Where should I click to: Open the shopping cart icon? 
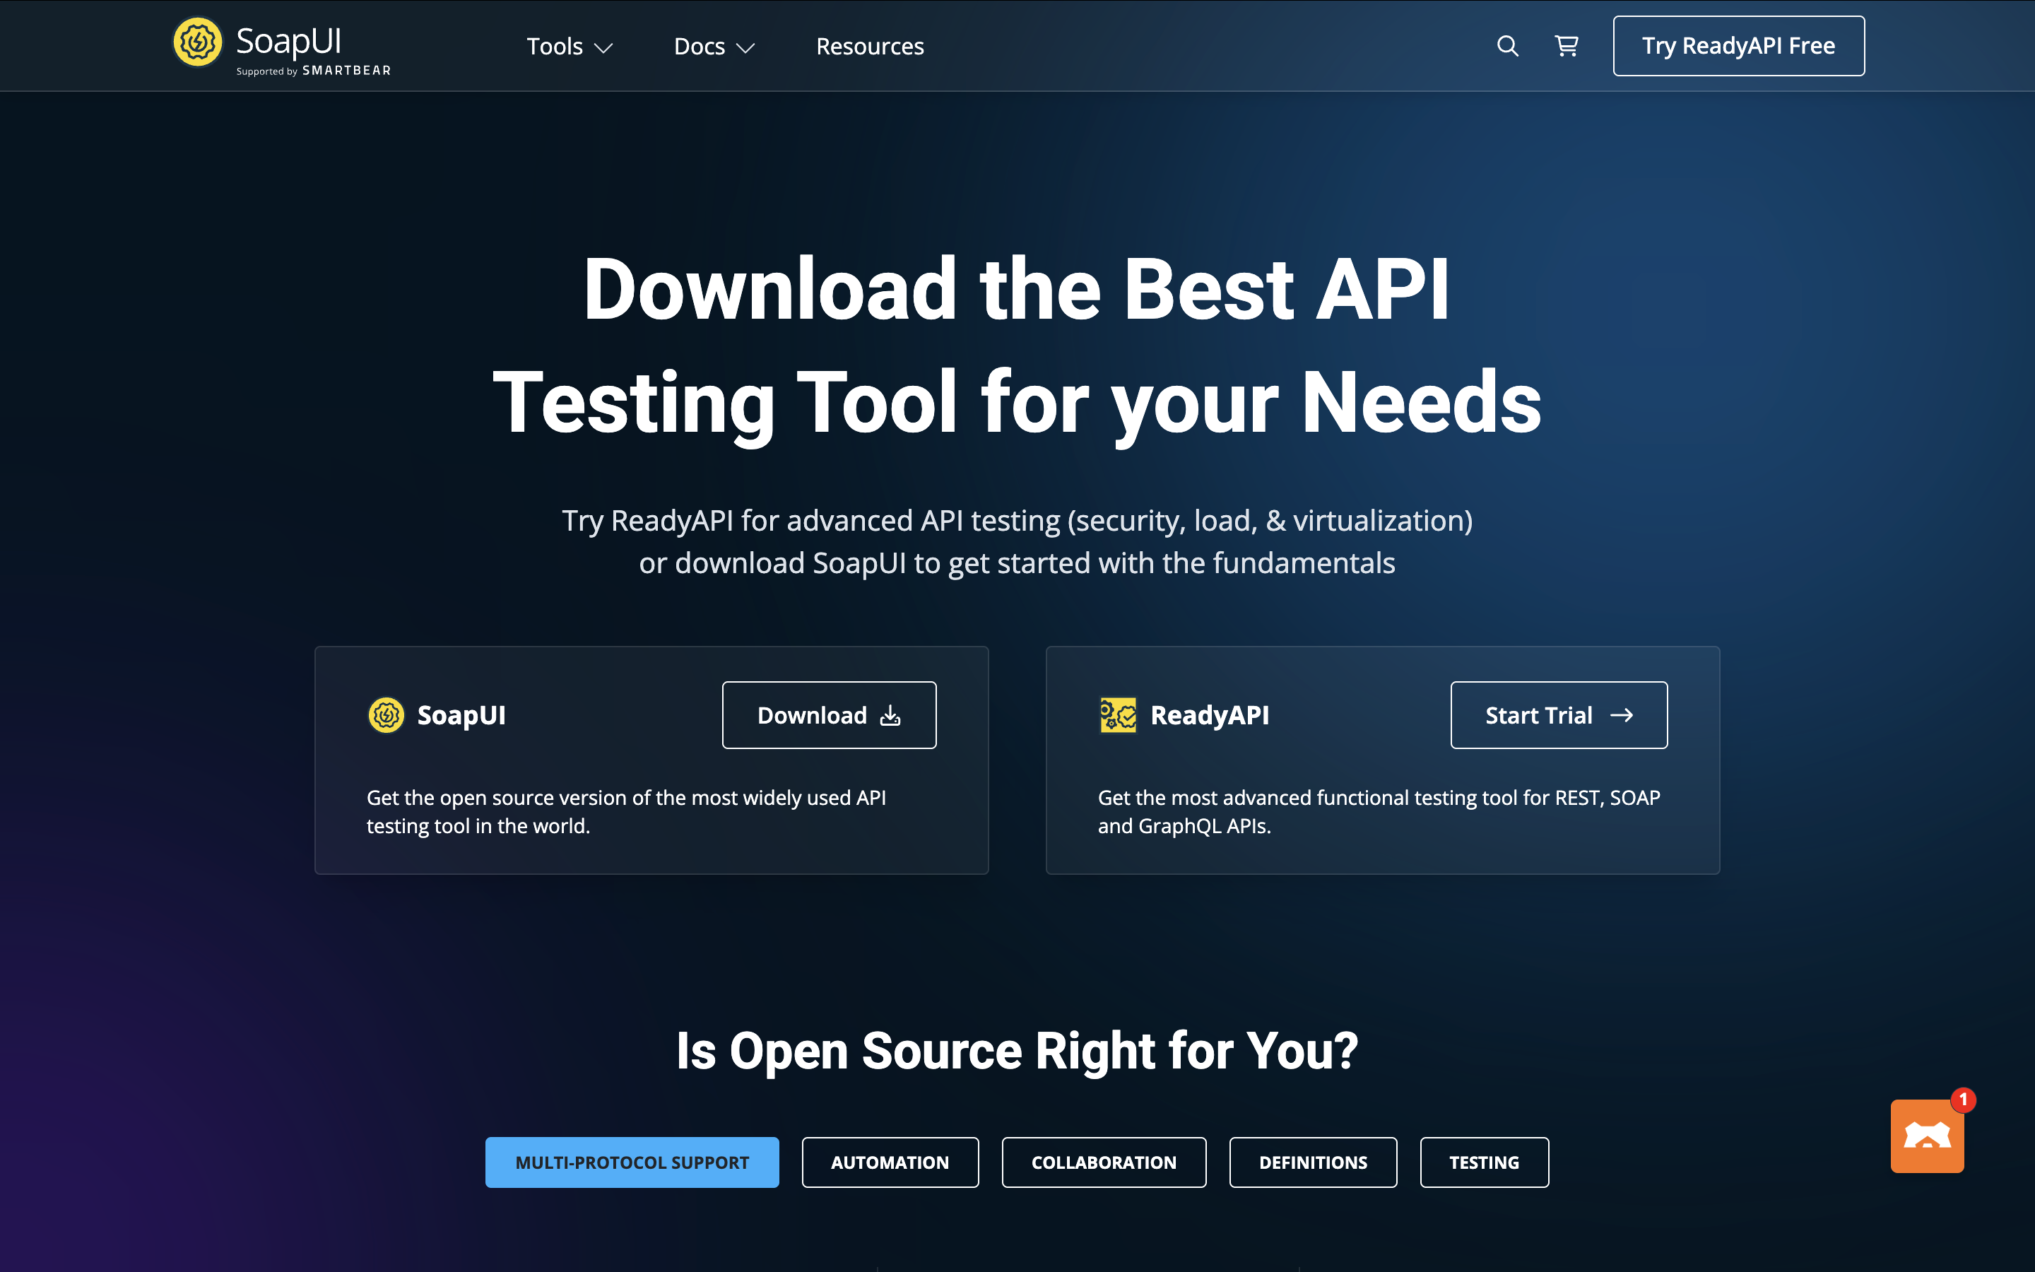pyautogui.click(x=1565, y=46)
